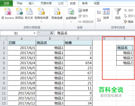This screenshot has width=135, height=106.
Task: Select cell A1 with 日期
Action: coord(22,43)
